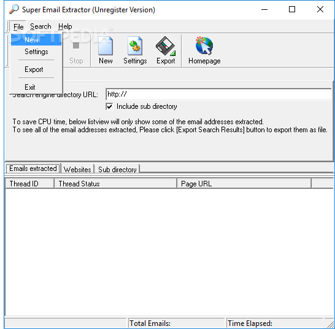This screenshot has width=335, height=329.
Task: Choose Settings from the File menu
Action: click(x=36, y=52)
